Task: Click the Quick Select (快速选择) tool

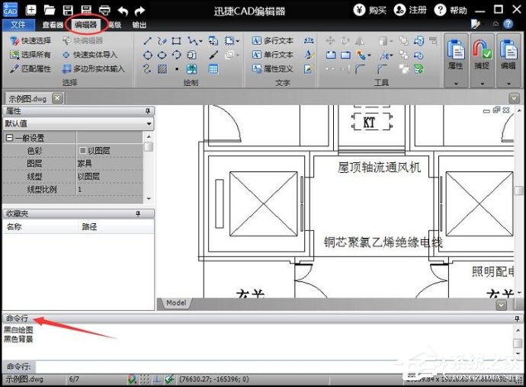Action: tap(30, 40)
